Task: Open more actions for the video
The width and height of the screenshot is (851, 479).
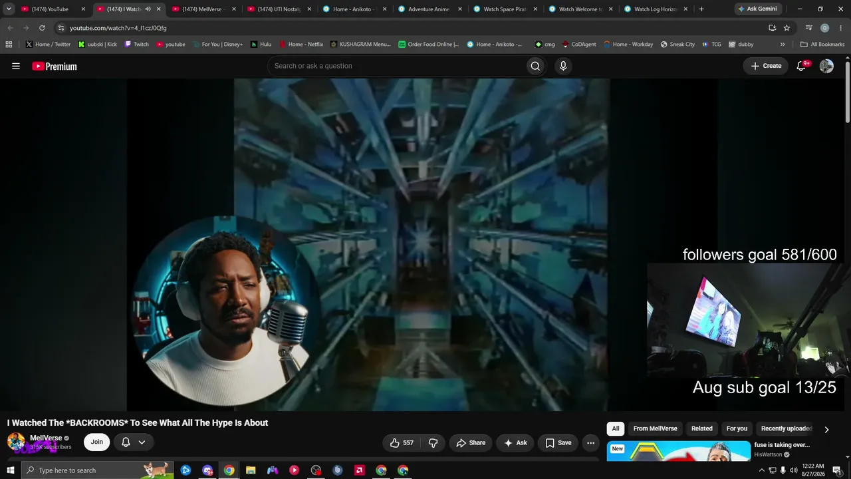Action: [590, 442]
